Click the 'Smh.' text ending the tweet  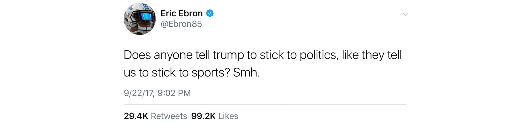(246, 72)
